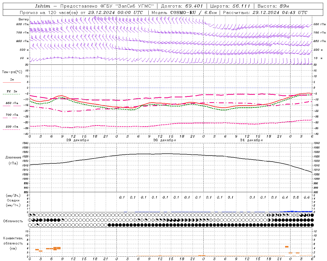Click the Осадки precipitation label
The width and height of the screenshot is (327, 261).
pos(13,200)
